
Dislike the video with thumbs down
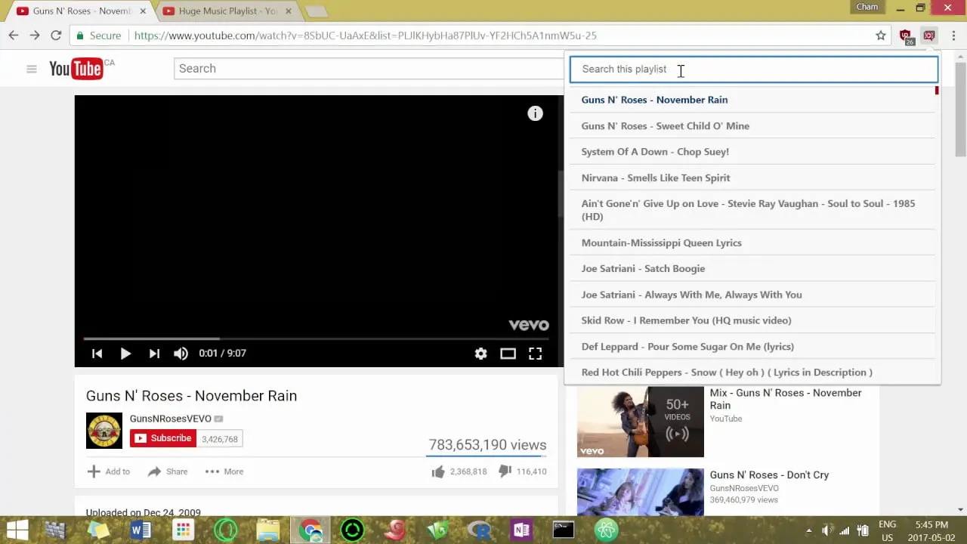click(x=505, y=471)
